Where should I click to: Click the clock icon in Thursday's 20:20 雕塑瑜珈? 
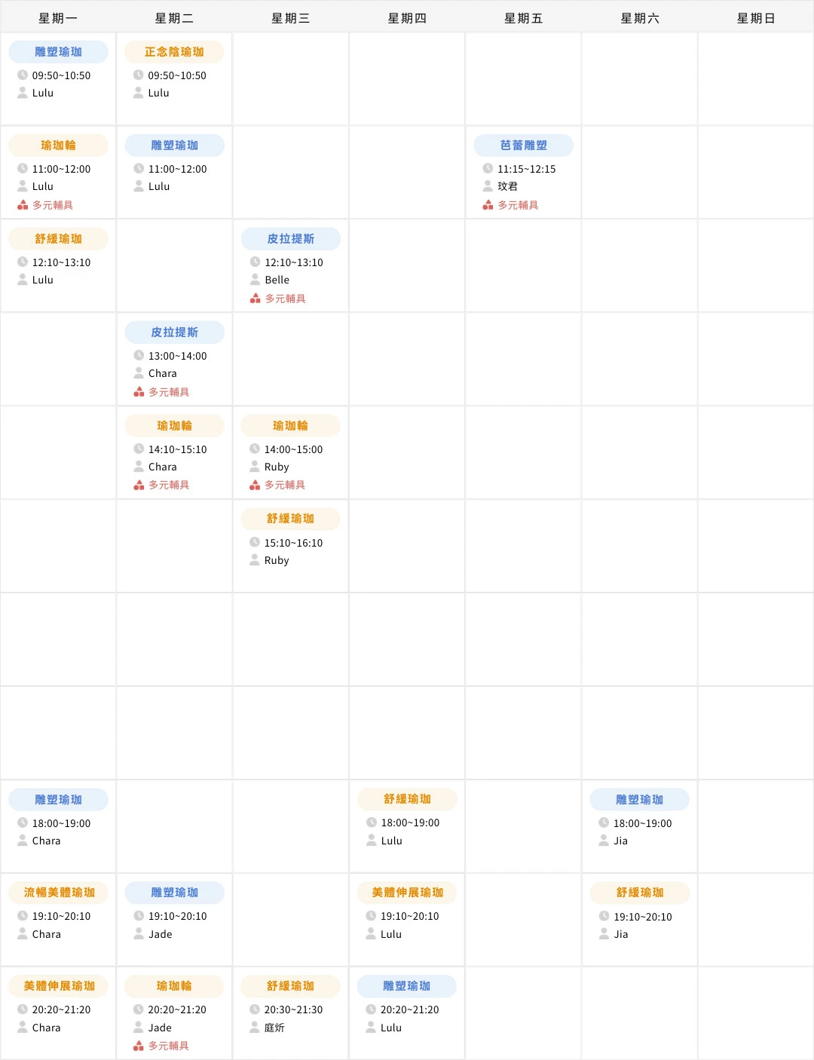click(371, 1009)
